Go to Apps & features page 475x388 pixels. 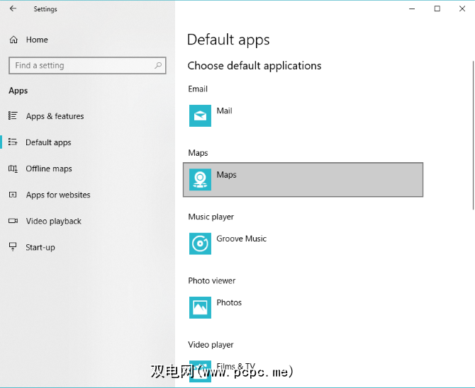55,116
